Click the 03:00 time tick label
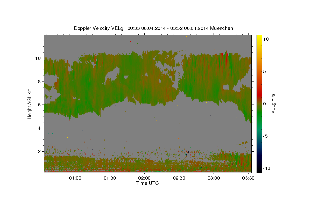This screenshot has height=207, width=311. click(x=214, y=178)
